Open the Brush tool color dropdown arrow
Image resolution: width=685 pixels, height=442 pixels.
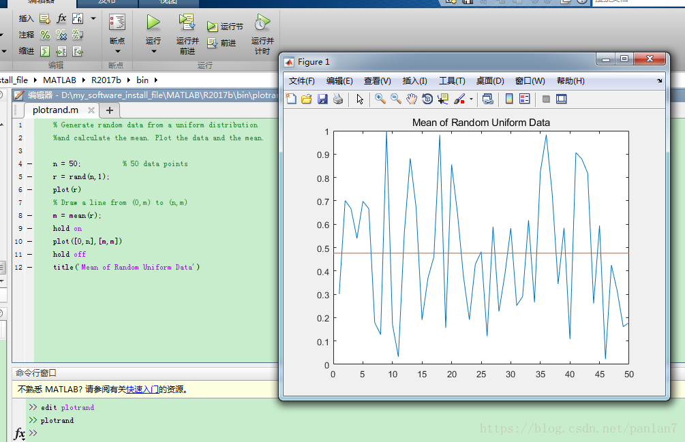tap(471, 99)
